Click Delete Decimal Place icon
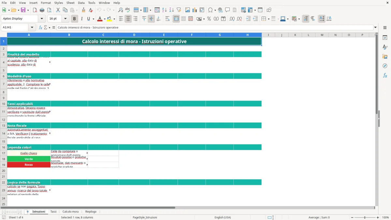Viewport: 391px width, 220px height. point(239,19)
